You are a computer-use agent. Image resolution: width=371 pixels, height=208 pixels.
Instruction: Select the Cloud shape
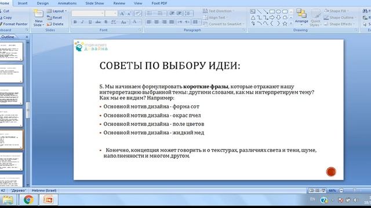pyautogui.click(x=285, y=17)
